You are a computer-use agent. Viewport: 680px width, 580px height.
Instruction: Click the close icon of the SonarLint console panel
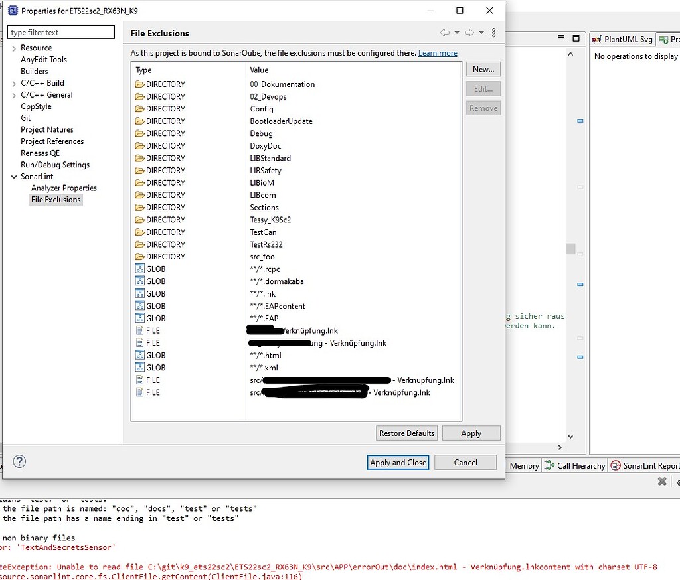[661, 481]
